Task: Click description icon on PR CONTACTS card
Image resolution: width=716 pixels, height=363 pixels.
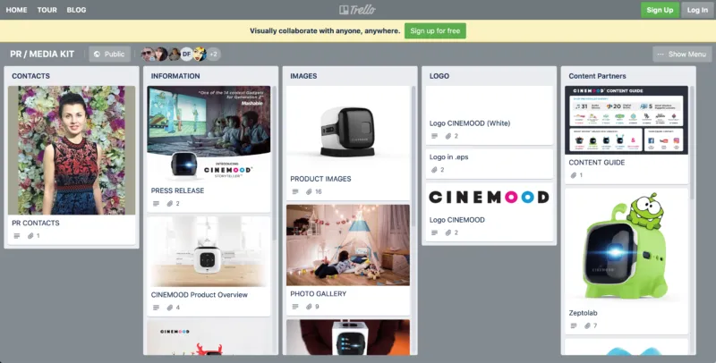Action: pyautogui.click(x=17, y=236)
